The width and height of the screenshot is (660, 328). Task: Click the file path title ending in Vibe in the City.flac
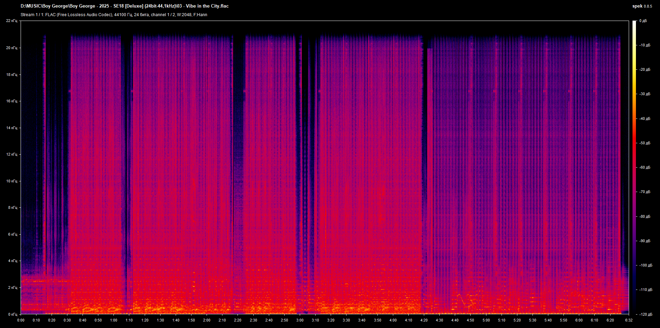[124, 6]
